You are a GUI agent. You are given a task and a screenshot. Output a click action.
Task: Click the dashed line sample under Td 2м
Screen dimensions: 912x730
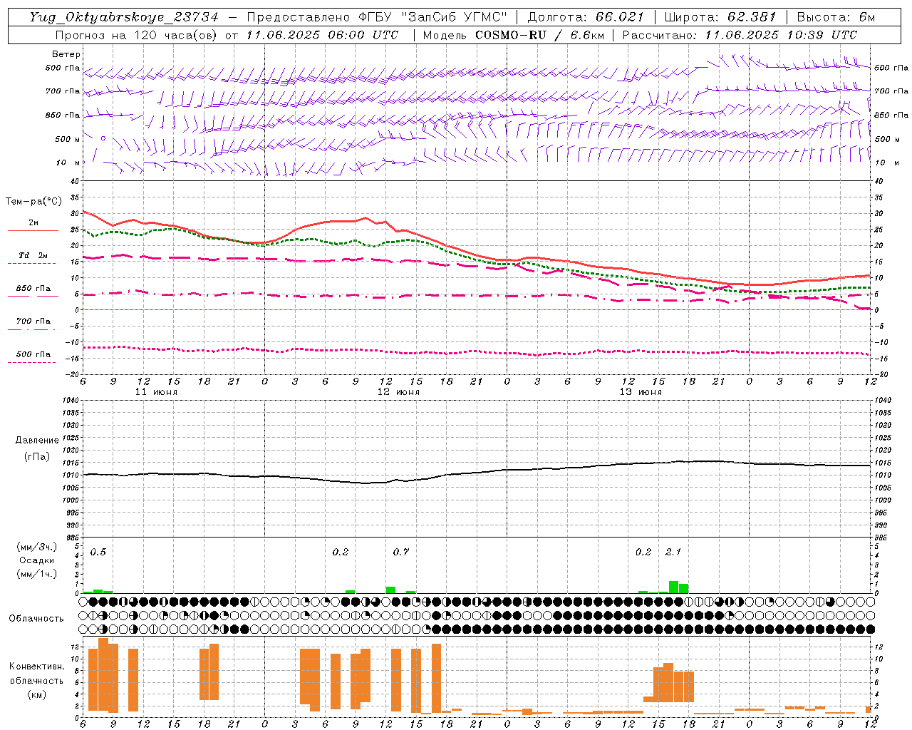tap(31, 264)
